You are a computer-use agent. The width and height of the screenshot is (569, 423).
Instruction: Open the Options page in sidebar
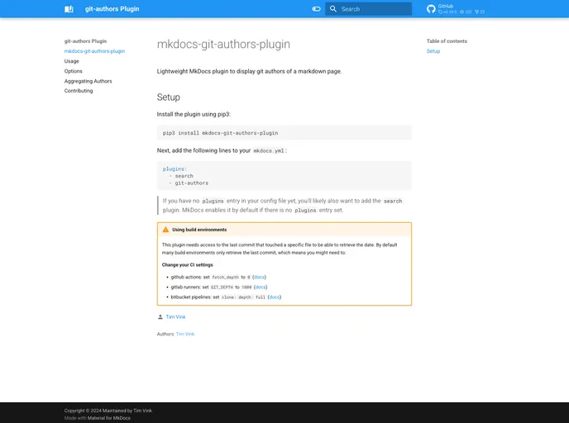coord(74,71)
